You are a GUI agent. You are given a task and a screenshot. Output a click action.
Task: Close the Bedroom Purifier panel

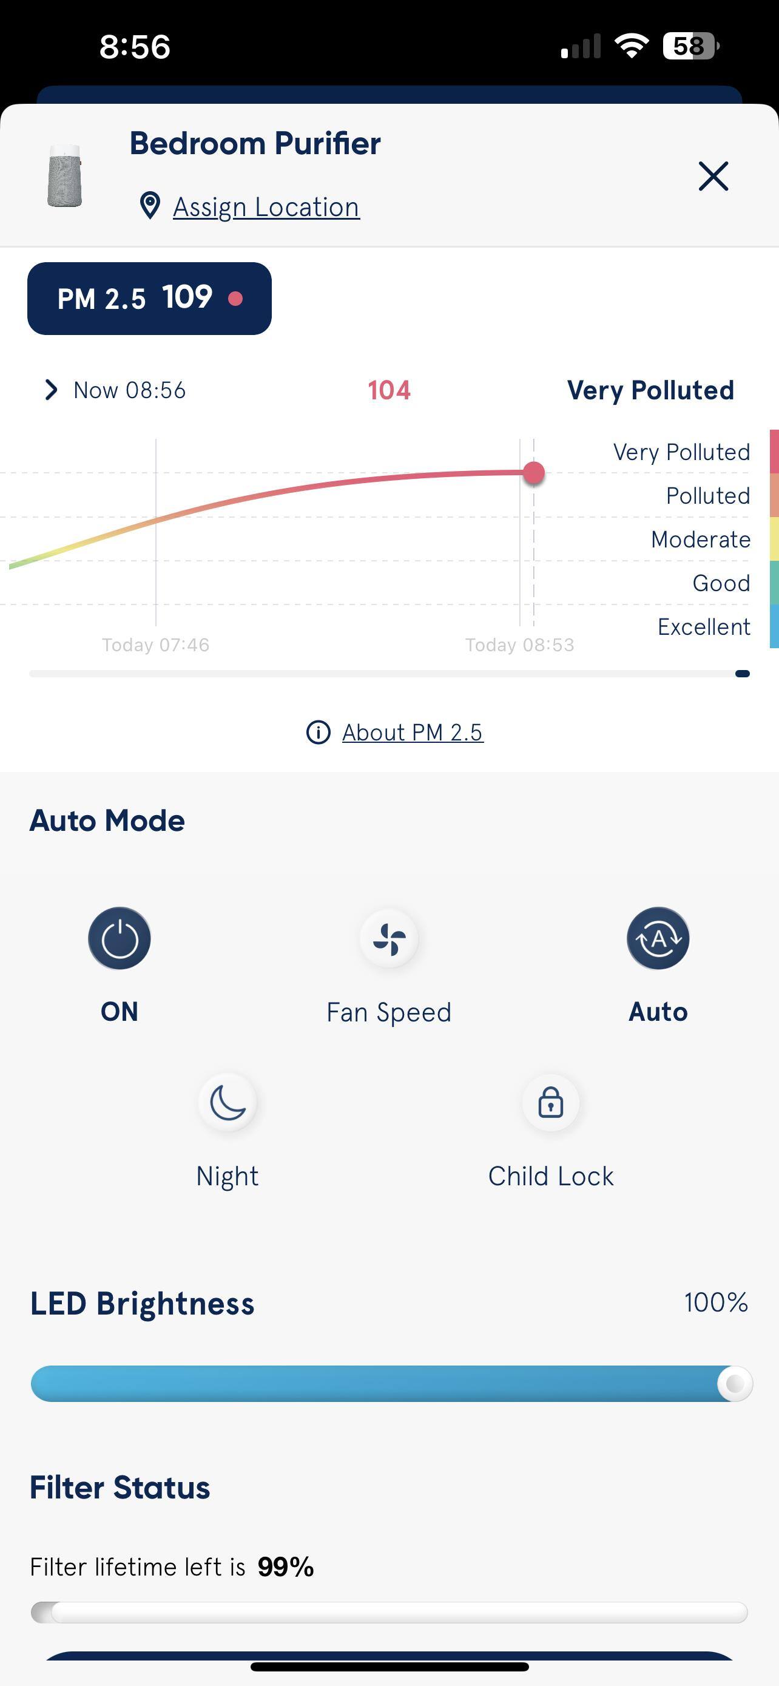[713, 176]
